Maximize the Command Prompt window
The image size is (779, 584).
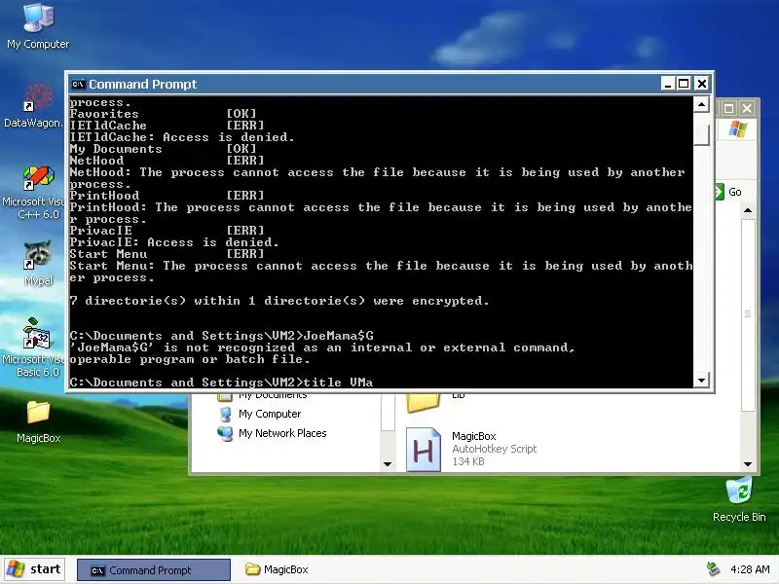click(685, 84)
